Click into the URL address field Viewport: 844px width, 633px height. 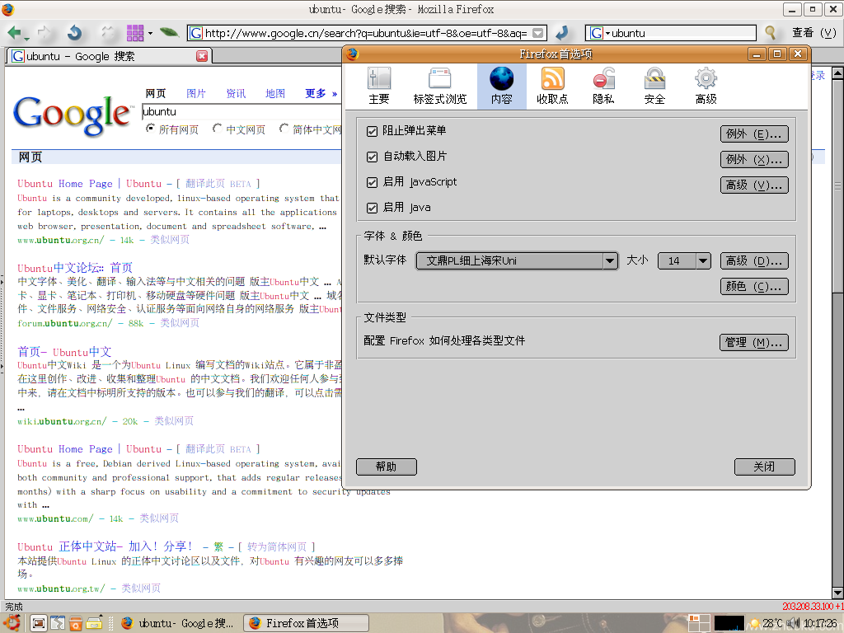(x=366, y=33)
